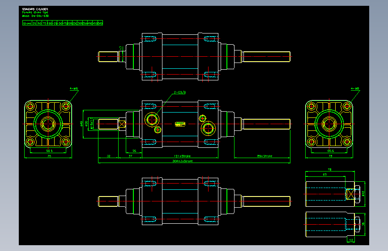Click the '4-M8' callout on right end view
388x251 pixels.
click(x=355, y=88)
